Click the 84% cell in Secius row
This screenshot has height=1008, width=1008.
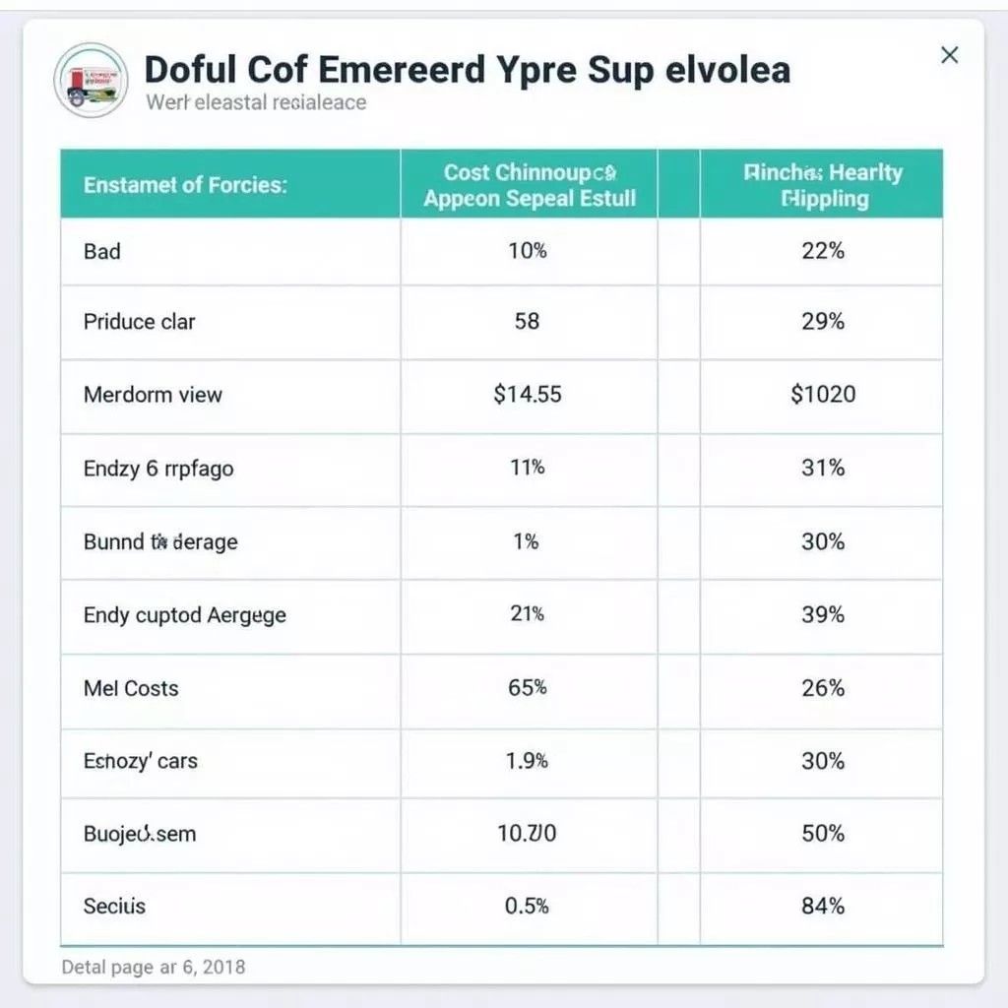pyautogui.click(x=823, y=907)
